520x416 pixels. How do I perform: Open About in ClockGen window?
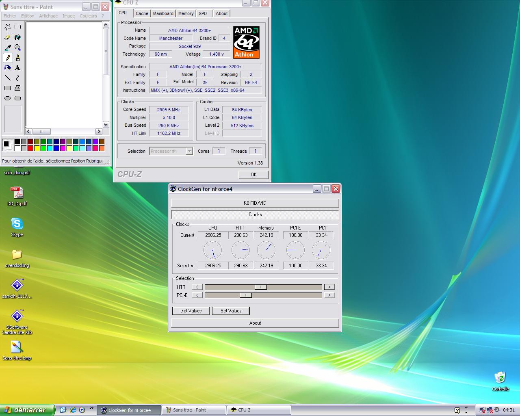point(255,323)
